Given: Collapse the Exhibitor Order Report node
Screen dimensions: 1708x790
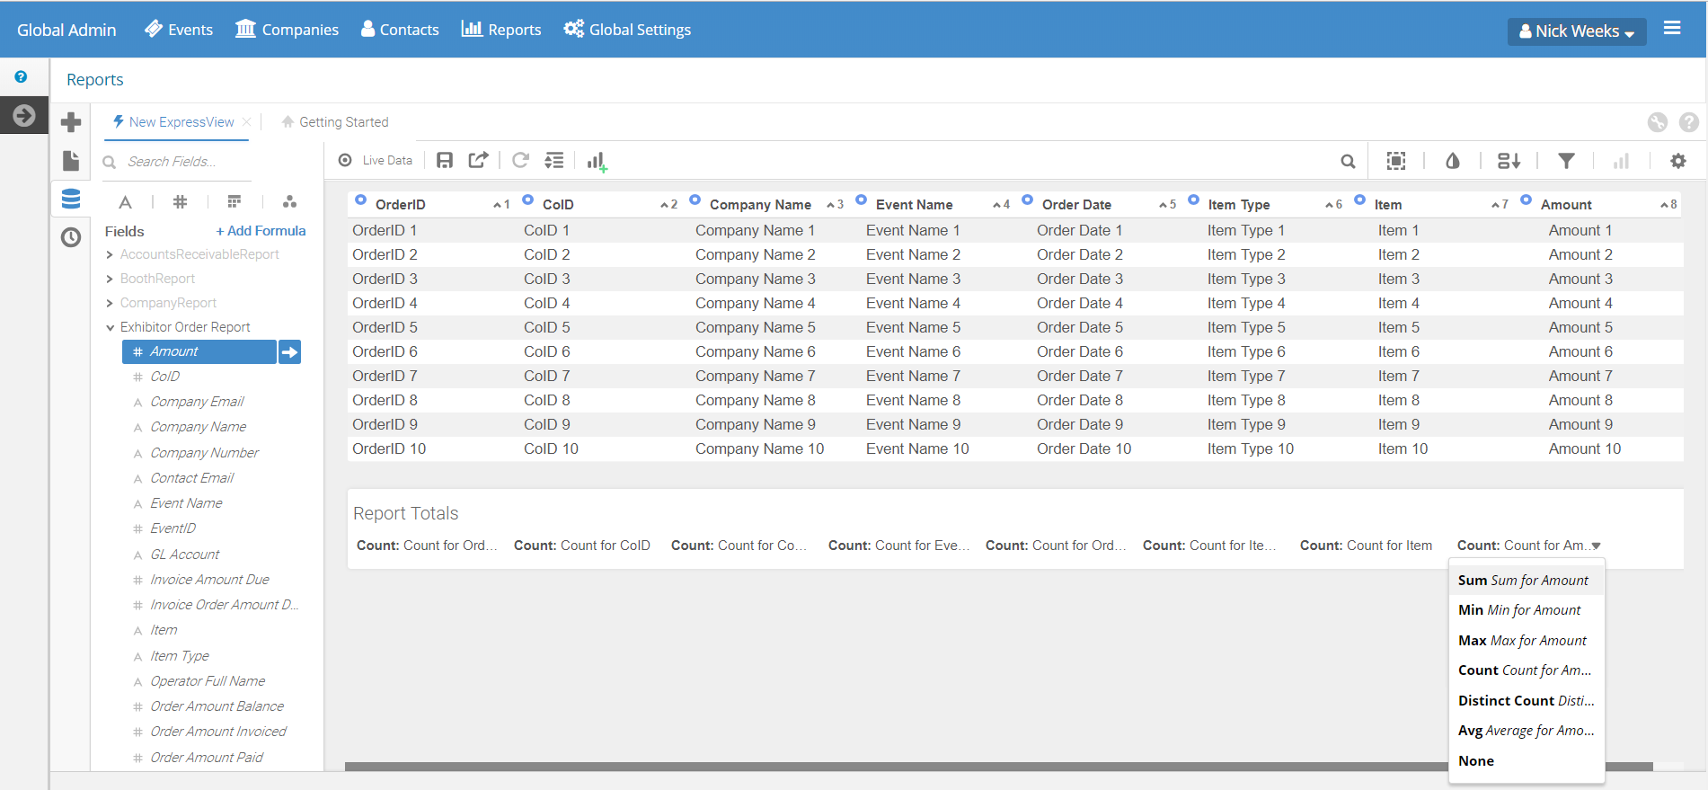Looking at the screenshot, I should 110,328.
